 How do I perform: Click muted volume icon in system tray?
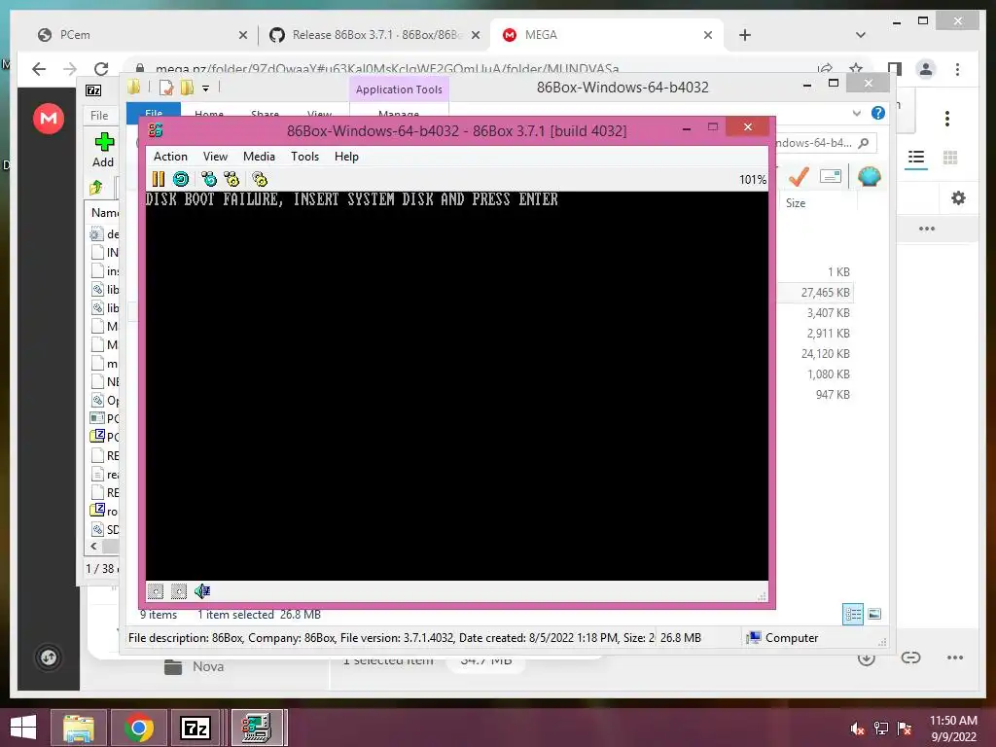point(857,729)
